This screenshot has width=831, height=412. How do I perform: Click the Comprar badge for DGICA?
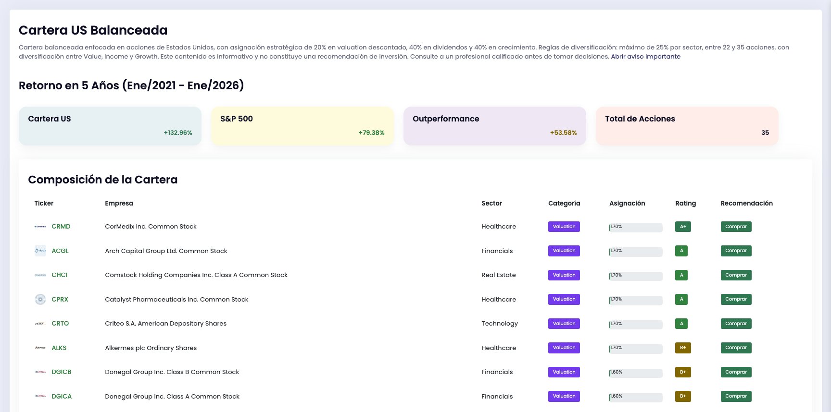[x=736, y=396]
